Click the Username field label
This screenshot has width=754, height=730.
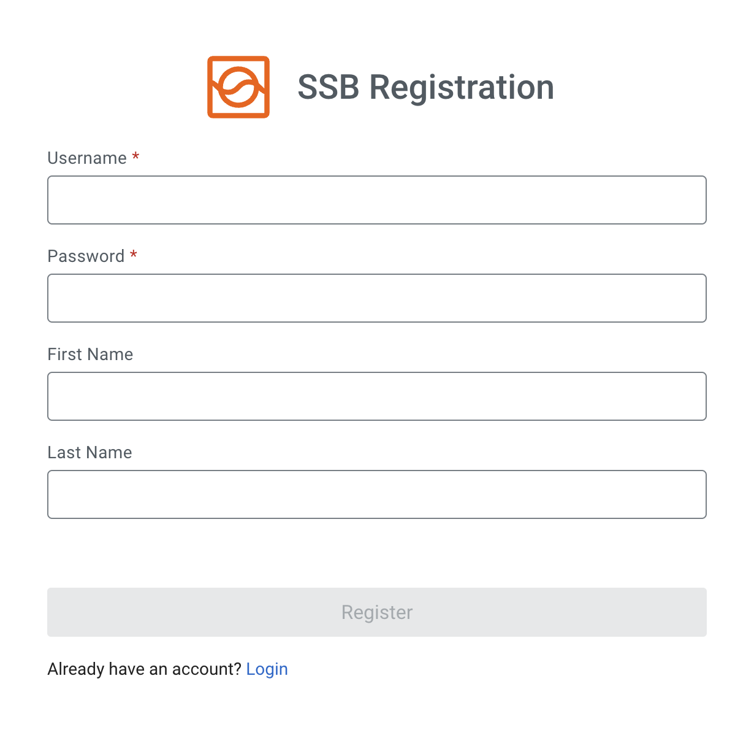(x=87, y=158)
